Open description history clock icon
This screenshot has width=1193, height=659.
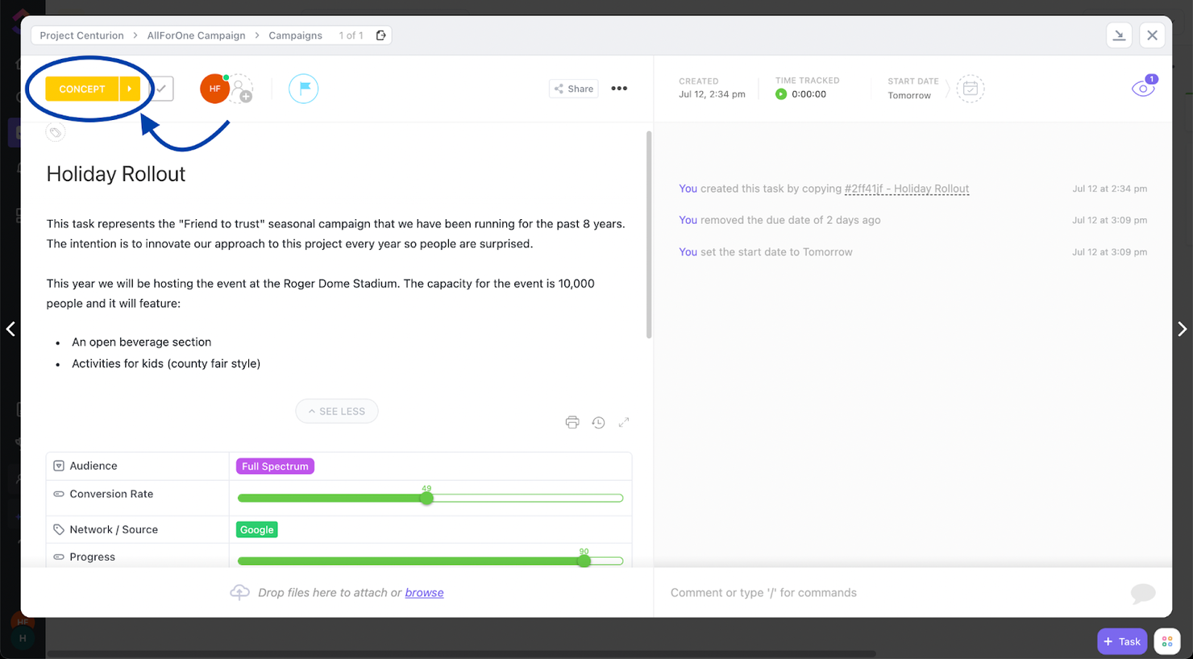tap(598, 422)
